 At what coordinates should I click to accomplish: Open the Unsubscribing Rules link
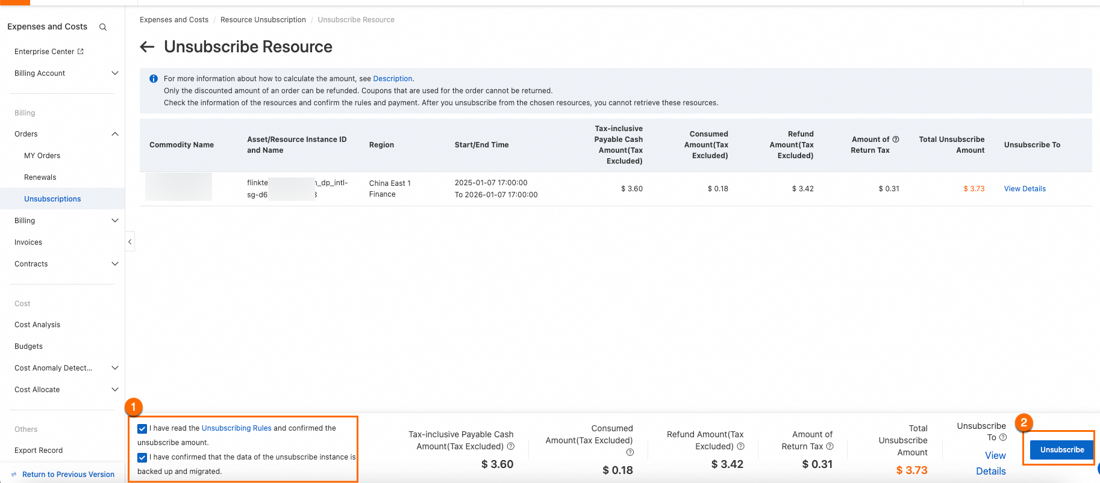[x=236, y=428]
